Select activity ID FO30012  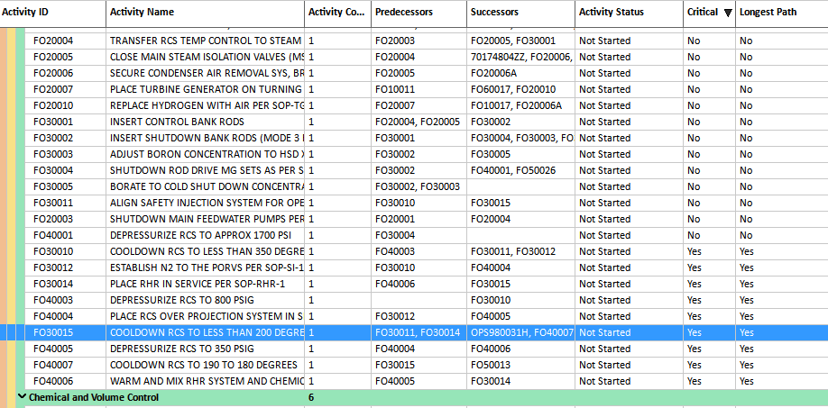[x=53, y=267]
